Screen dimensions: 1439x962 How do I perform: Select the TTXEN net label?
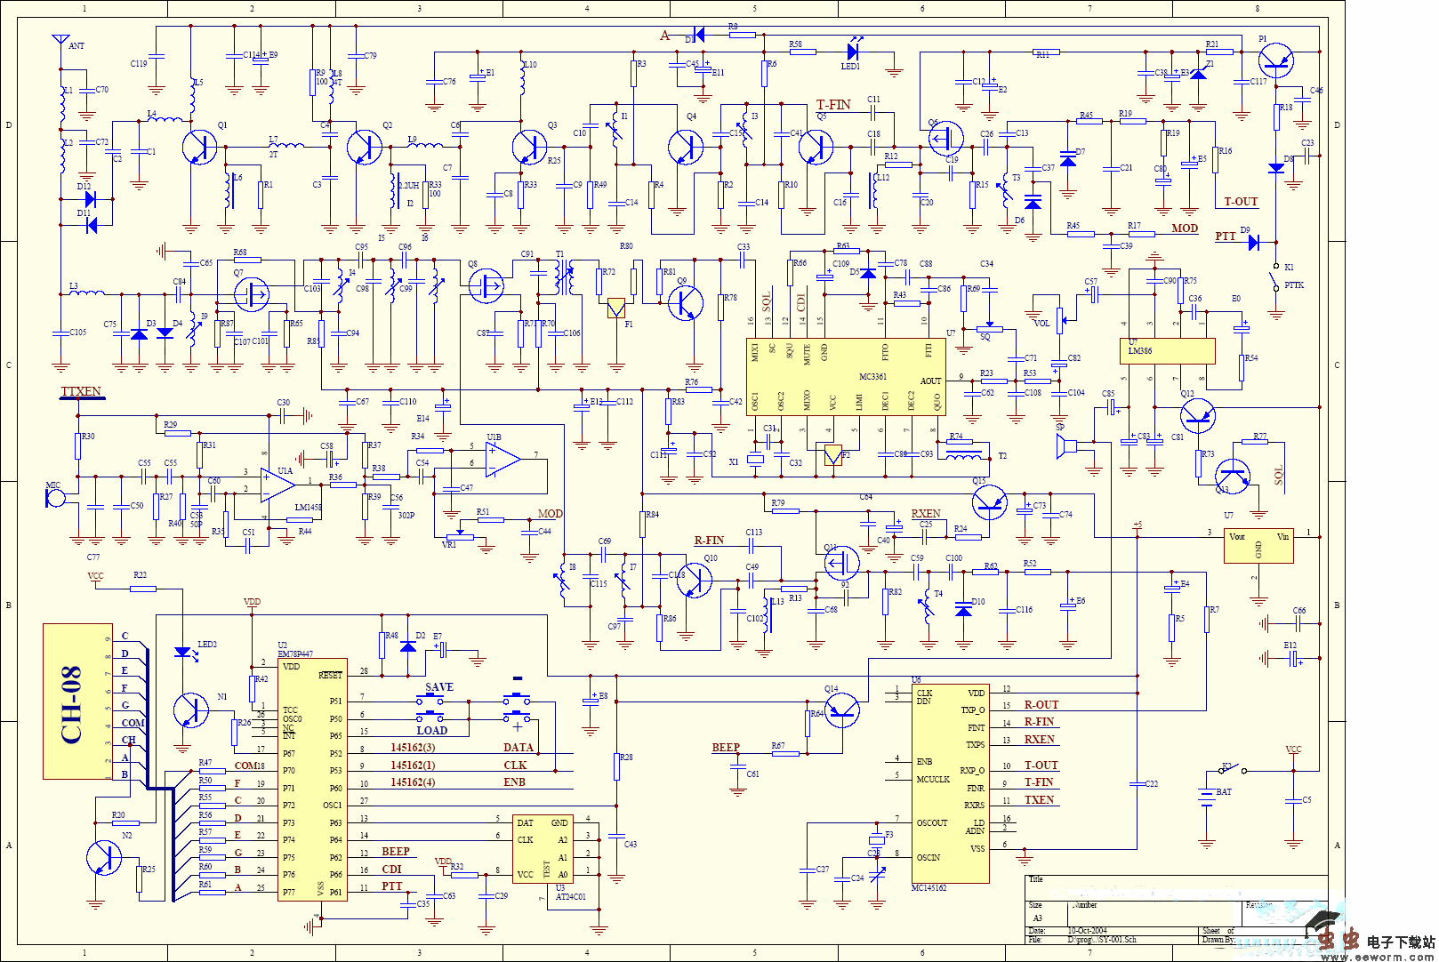point(81,391)
